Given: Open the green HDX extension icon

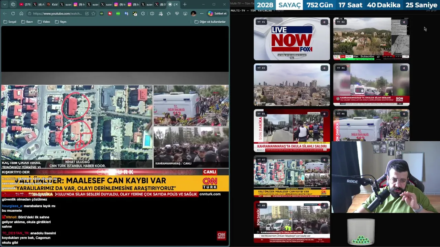Looking at the screenshot, I should pyautogui.click(x=118, y=13).
